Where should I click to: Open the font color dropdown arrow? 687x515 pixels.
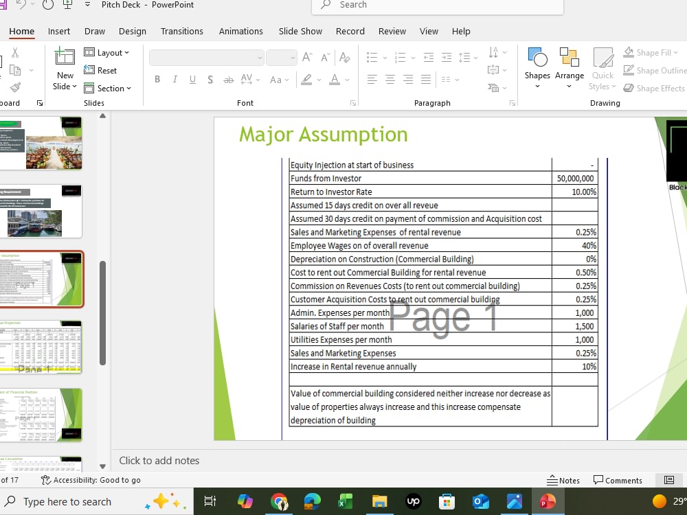[x=347, y=80]
